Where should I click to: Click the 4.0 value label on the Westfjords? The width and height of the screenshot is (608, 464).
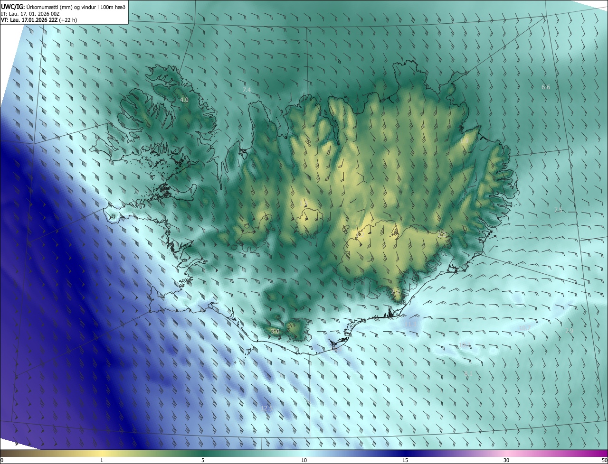(x=184, y=100)
